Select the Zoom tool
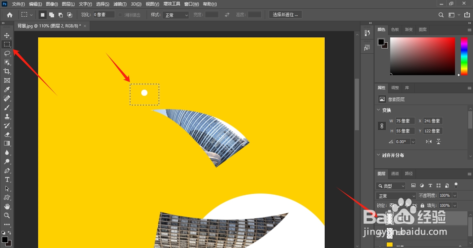The image size is (473, 248). tap(7, 215)
